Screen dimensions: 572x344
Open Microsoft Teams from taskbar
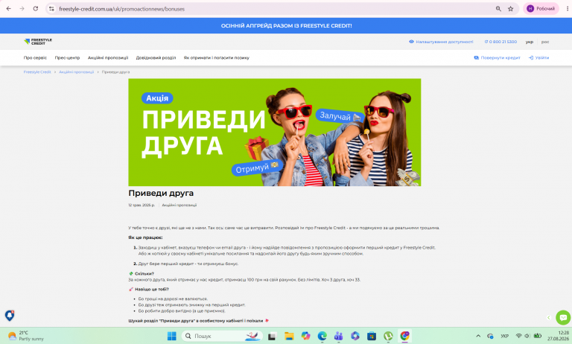(339, 336)
